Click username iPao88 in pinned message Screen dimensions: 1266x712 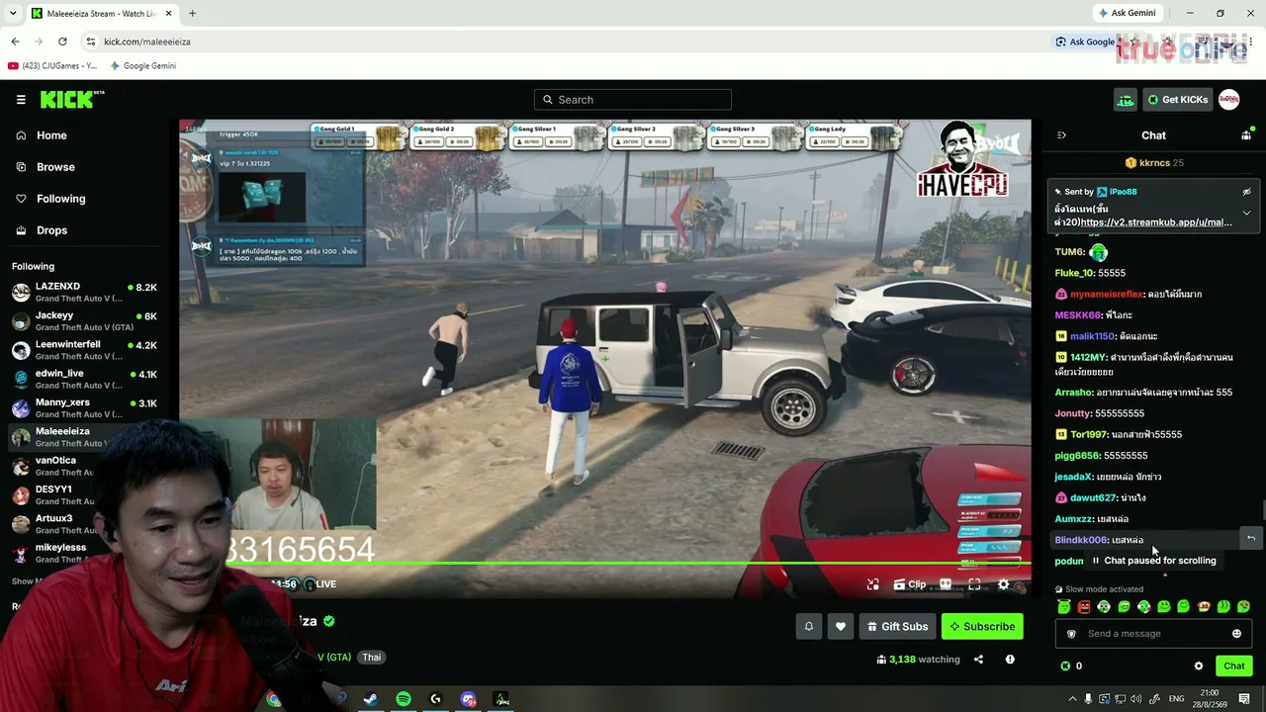click(1123, 192)
